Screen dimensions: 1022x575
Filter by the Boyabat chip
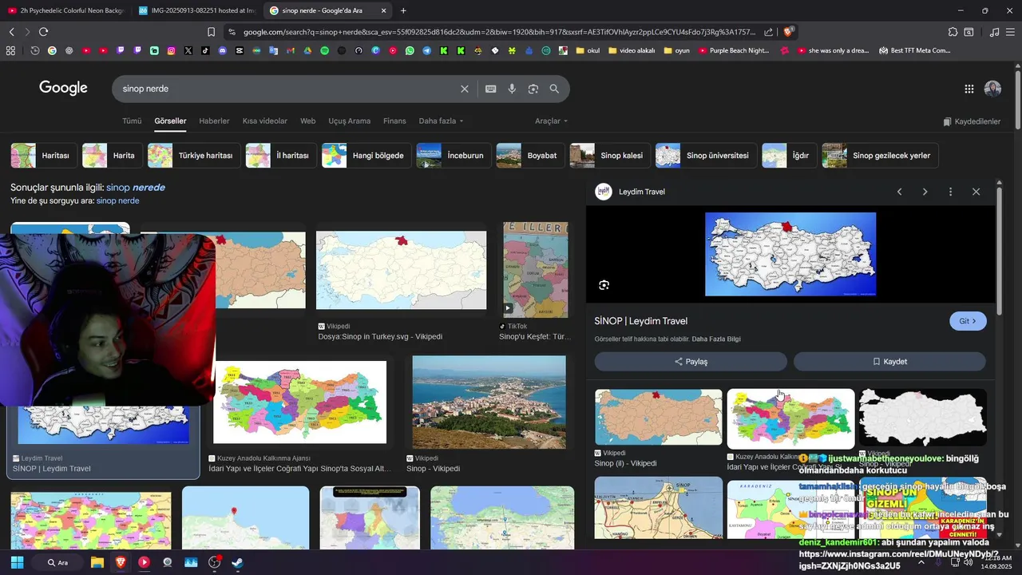pyautogui.click(x=530, y=156)
